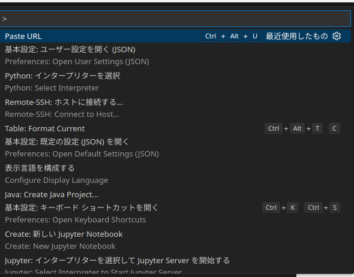Click the T key badge on Table Format row
Image resolution: width=354 pixels, height=277 pixels.
317,128
